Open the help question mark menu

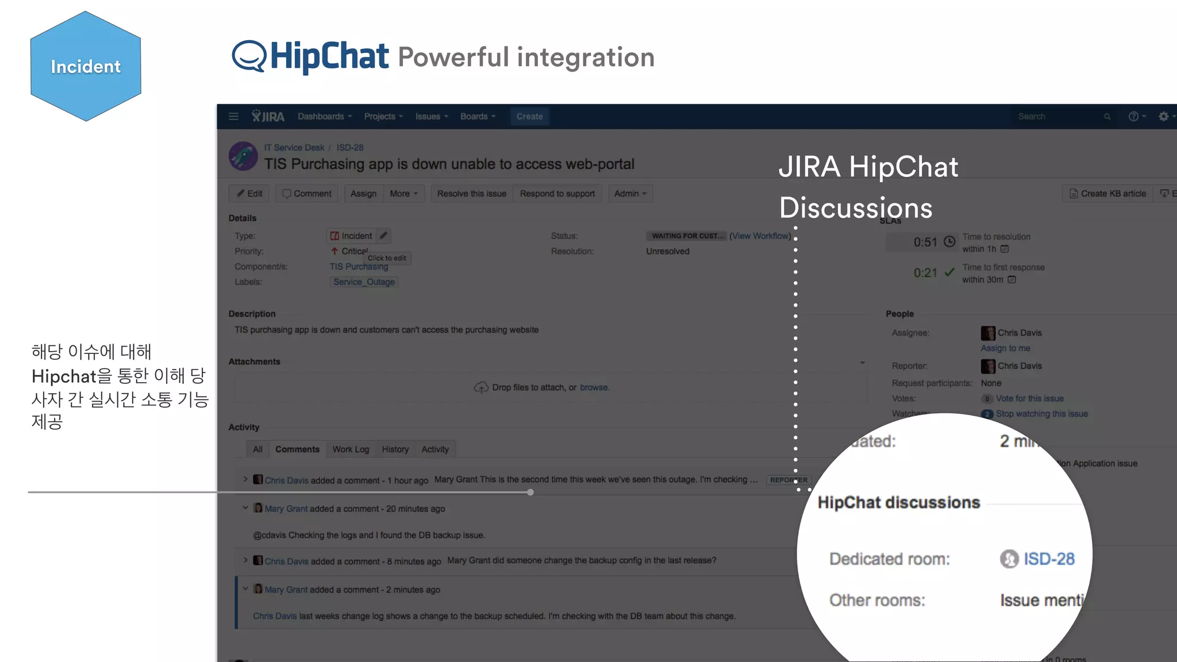click(x=1137, y=117)
